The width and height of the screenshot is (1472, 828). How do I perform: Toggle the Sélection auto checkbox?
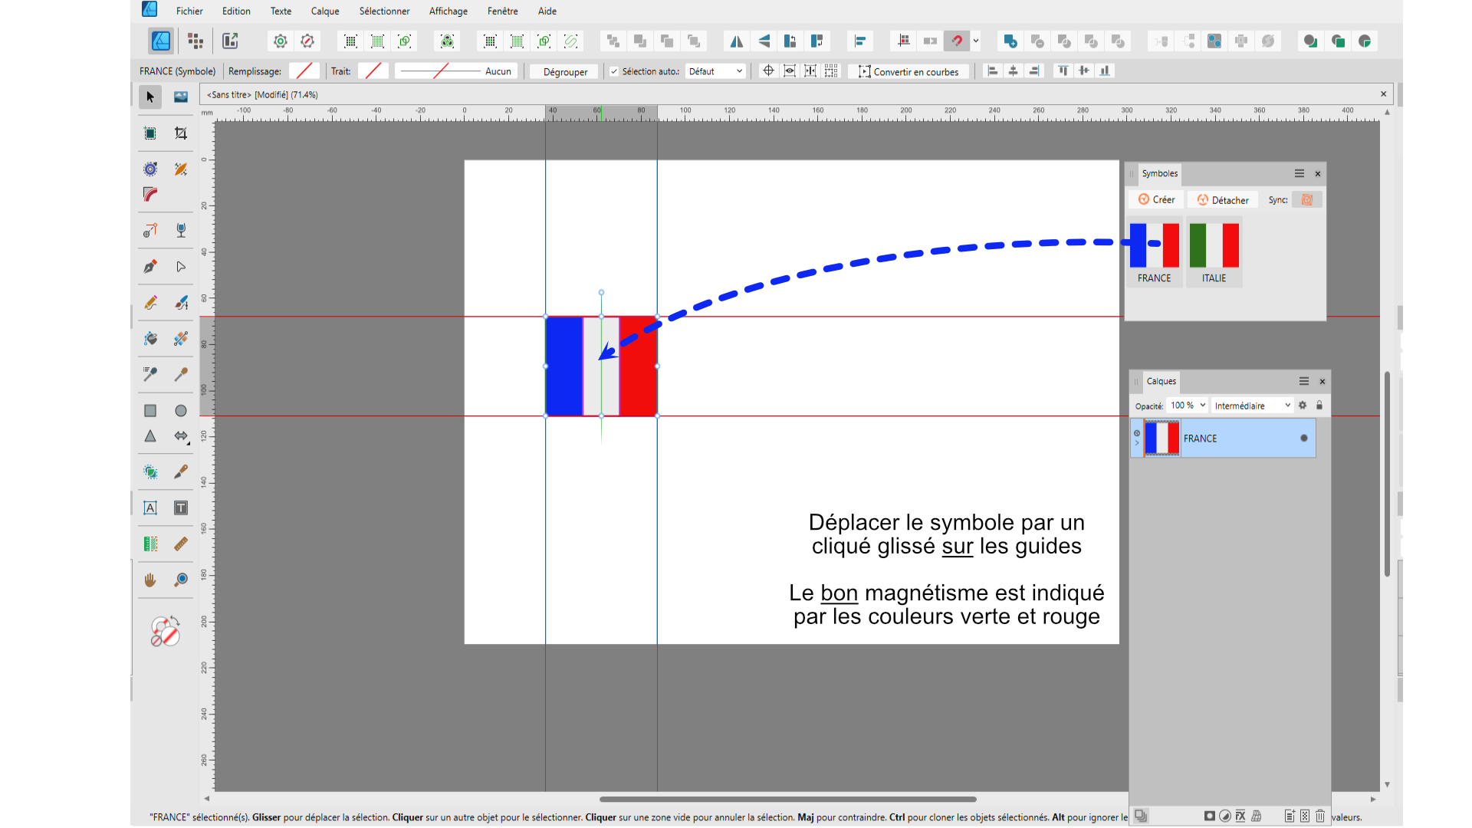(x=614, y=71)
